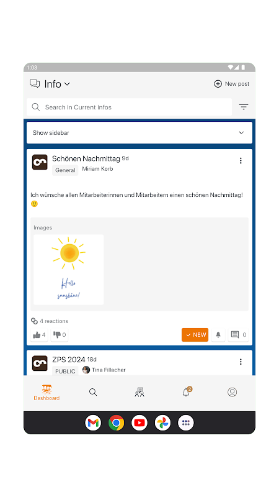Open the user profile icon in bottom bar
Viewport: 279px width, 497px height.
click(x=232, y=392)
